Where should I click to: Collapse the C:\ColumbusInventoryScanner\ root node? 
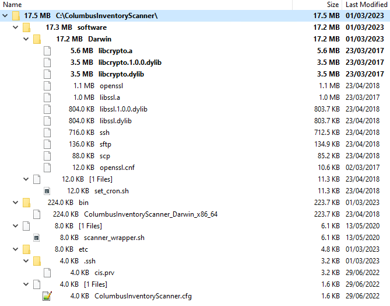(x=5, y=16)
